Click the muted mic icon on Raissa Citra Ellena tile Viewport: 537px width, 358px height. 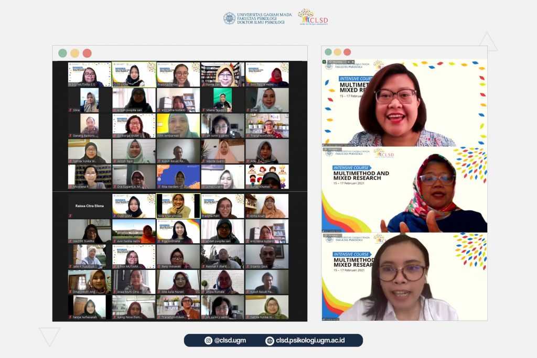(70, 216)
